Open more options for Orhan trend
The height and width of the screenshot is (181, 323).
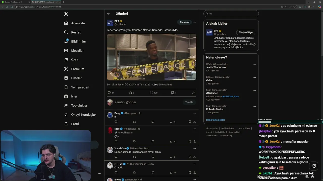[x=254, y=77]
